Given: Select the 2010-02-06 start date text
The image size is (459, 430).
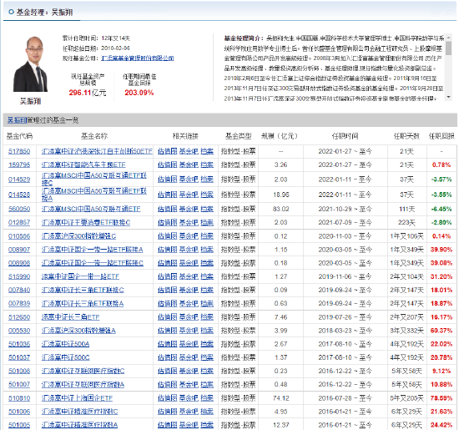Looking at the screenshot, I should (x=115, y=48).
